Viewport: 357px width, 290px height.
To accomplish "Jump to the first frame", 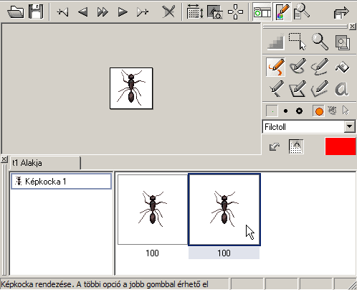I will pos(63,11).
